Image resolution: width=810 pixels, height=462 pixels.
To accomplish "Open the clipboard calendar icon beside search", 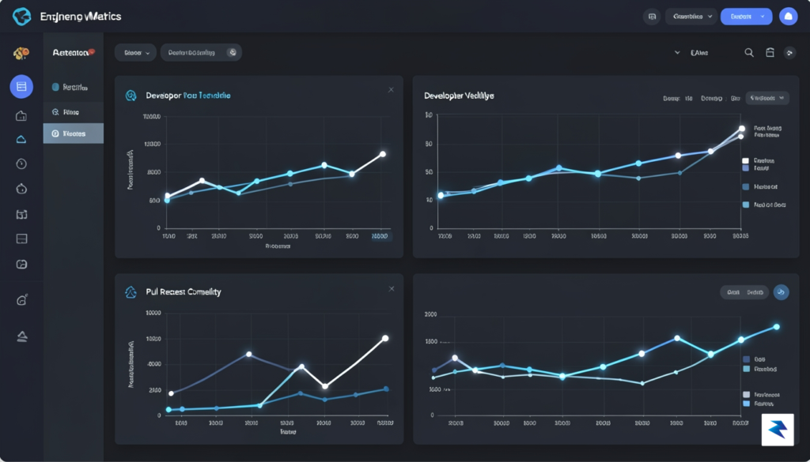I will point(770,53).
